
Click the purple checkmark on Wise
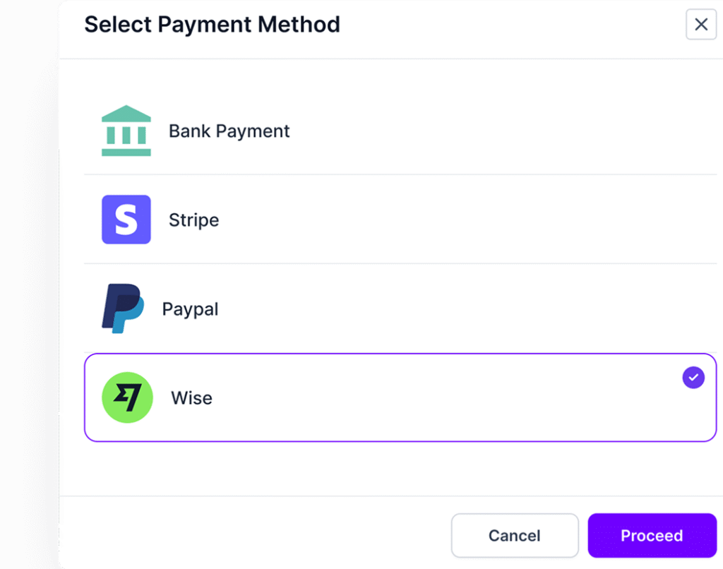click(693, 378)
